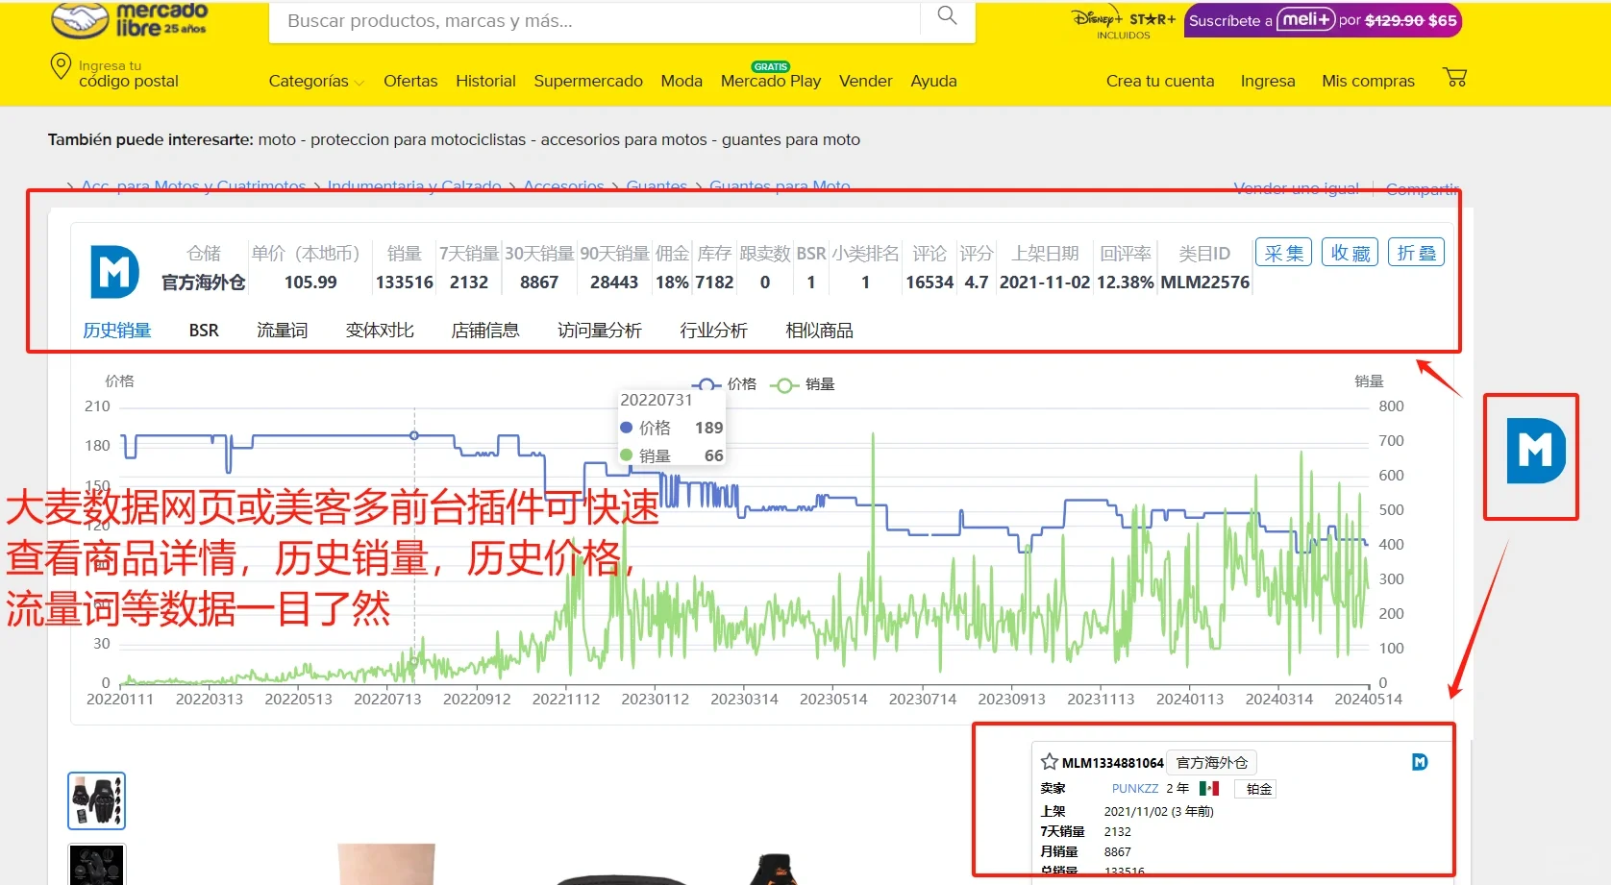The width and height of the screenshot is (1611, 885).
Task: Switch to the BSR tab
Action: tap(204, 331)
